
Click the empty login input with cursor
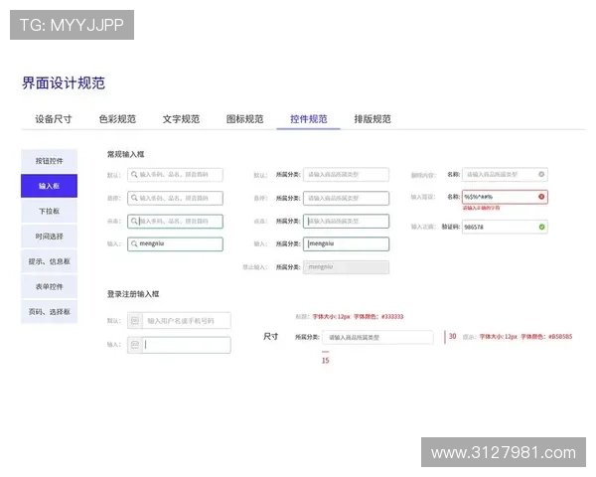179,345
